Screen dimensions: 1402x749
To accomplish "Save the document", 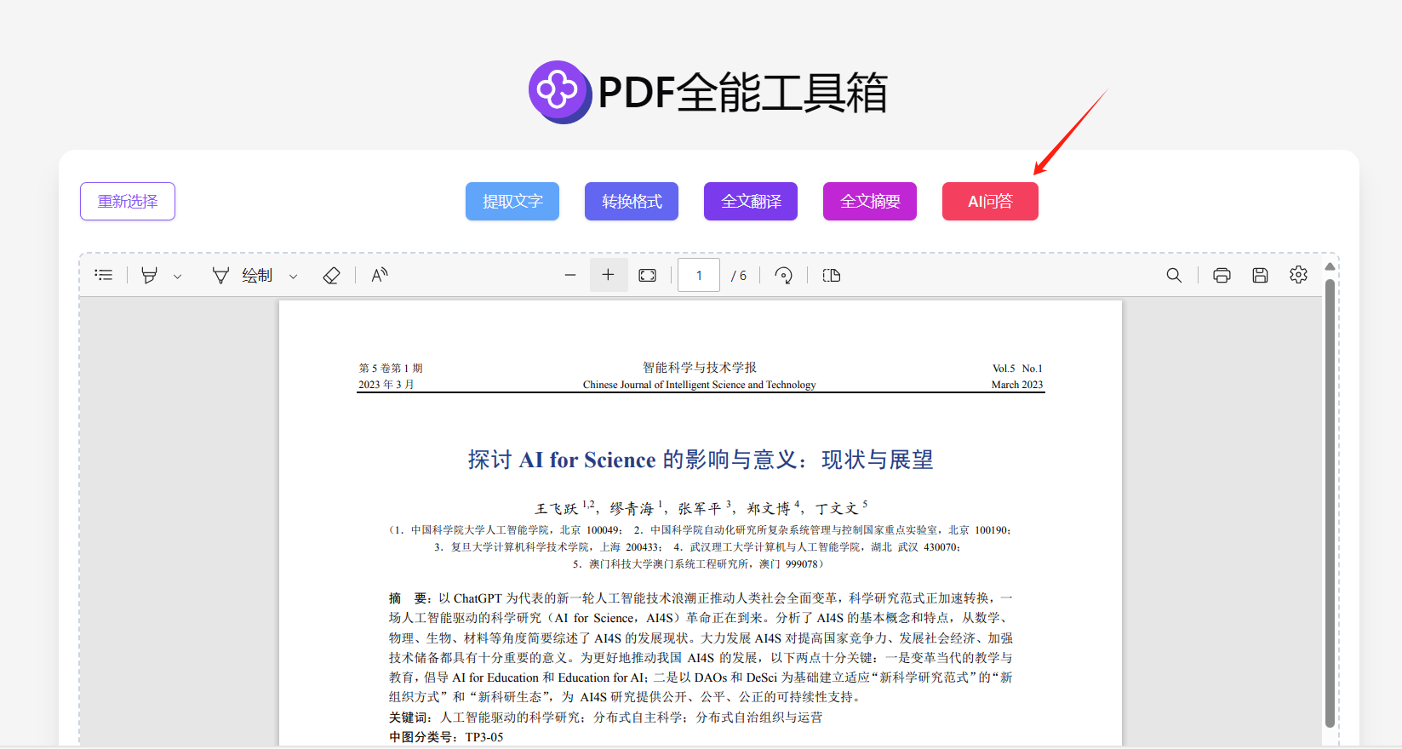I will pyautogui.click(x=1260, y=275).
